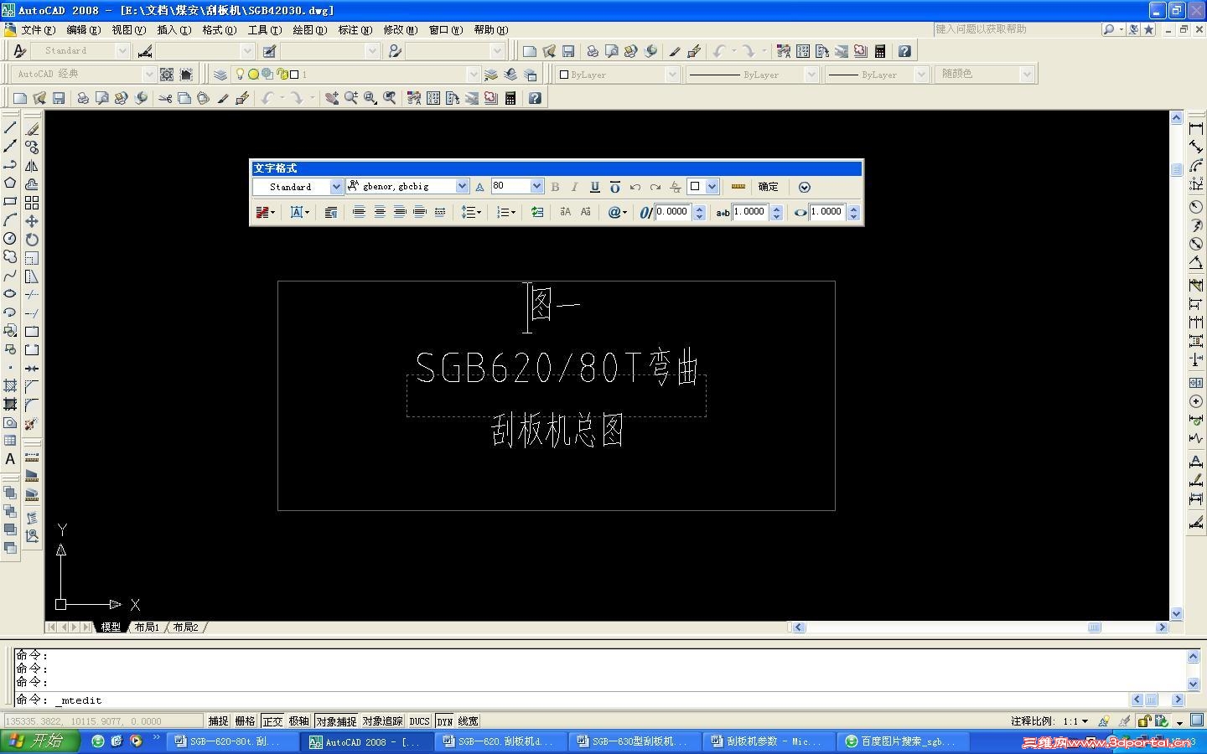Switch to the 布局1 layout tab

[147, 627]
